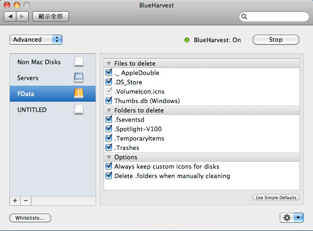Click the Thumbs.db (Windows) label
This screenshot has width=313, height=231.
[147, 101]
